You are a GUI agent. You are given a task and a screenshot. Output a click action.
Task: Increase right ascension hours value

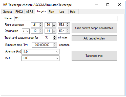[41, 24]
